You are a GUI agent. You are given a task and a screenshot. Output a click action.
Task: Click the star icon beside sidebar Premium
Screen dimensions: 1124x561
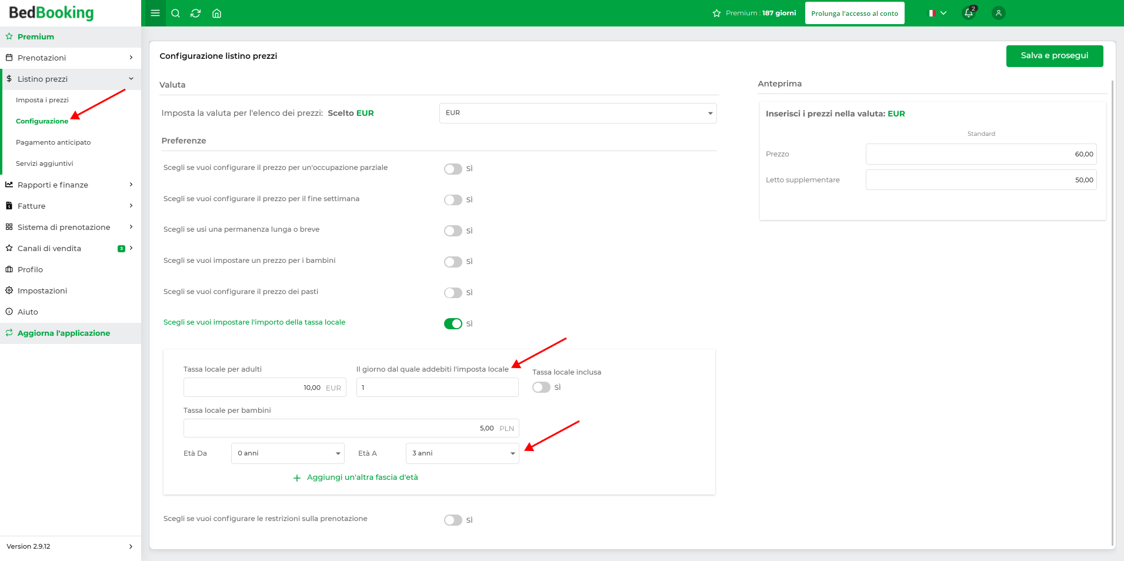click(9, 36)
